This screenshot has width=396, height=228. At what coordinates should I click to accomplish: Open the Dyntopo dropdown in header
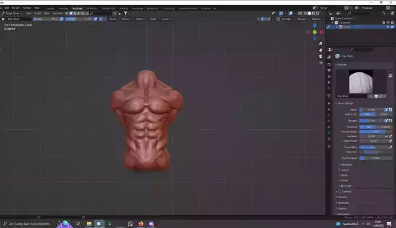point(288,19)
